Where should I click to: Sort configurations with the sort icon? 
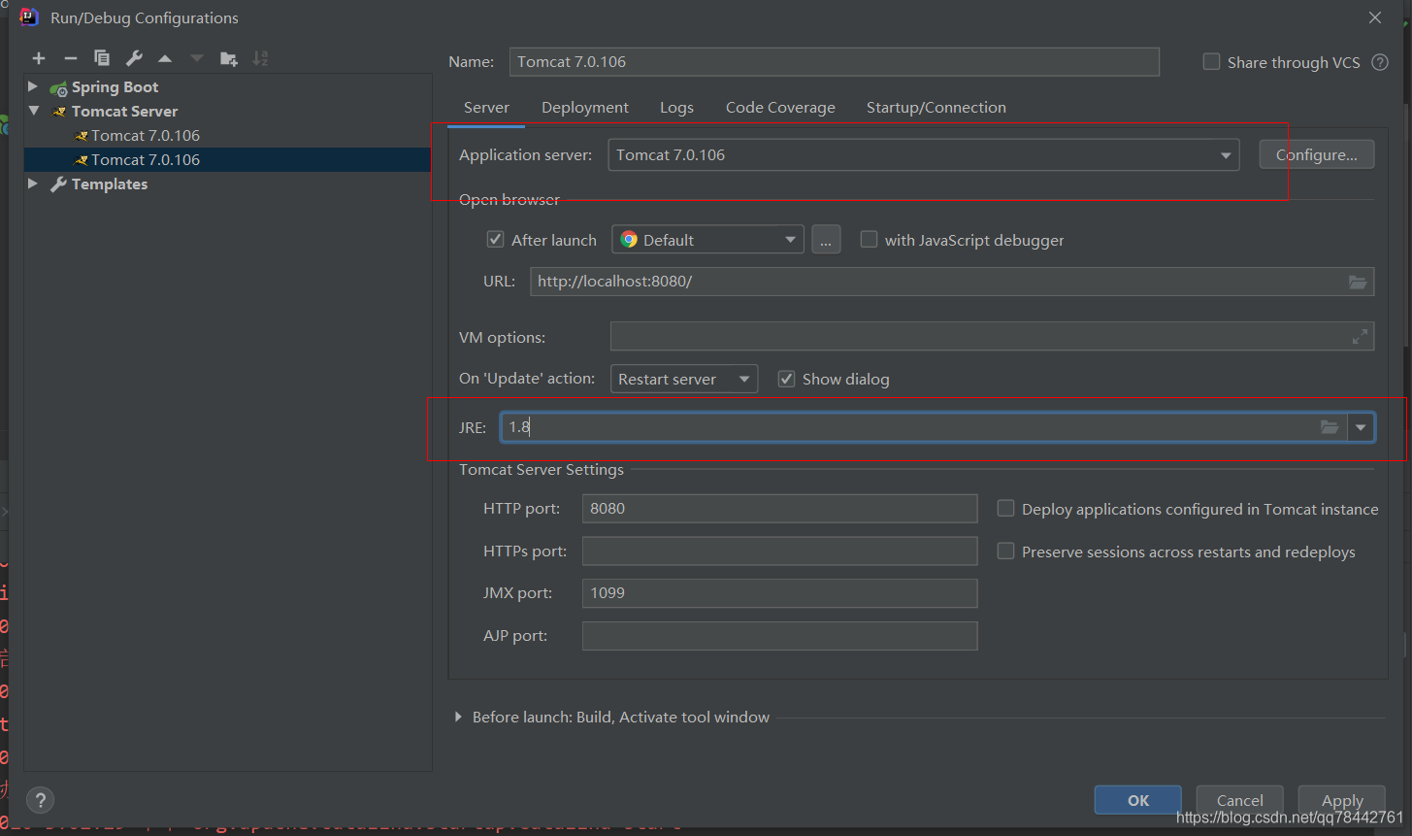point(259,57)
